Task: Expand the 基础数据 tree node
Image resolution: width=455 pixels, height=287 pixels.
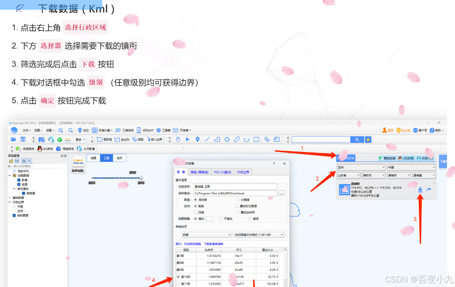Action: point(9,198)
